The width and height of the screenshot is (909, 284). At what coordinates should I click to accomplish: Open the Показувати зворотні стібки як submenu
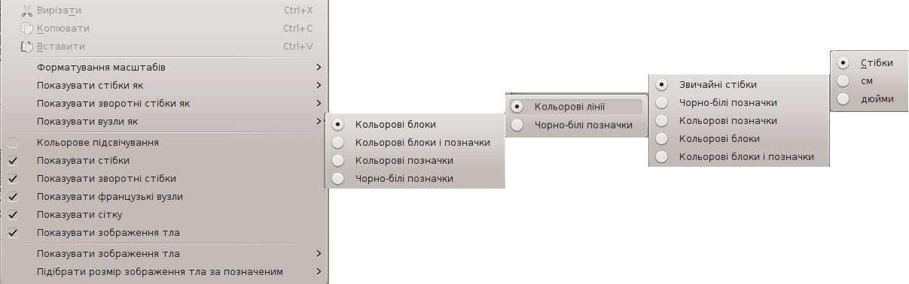point(164,103)
